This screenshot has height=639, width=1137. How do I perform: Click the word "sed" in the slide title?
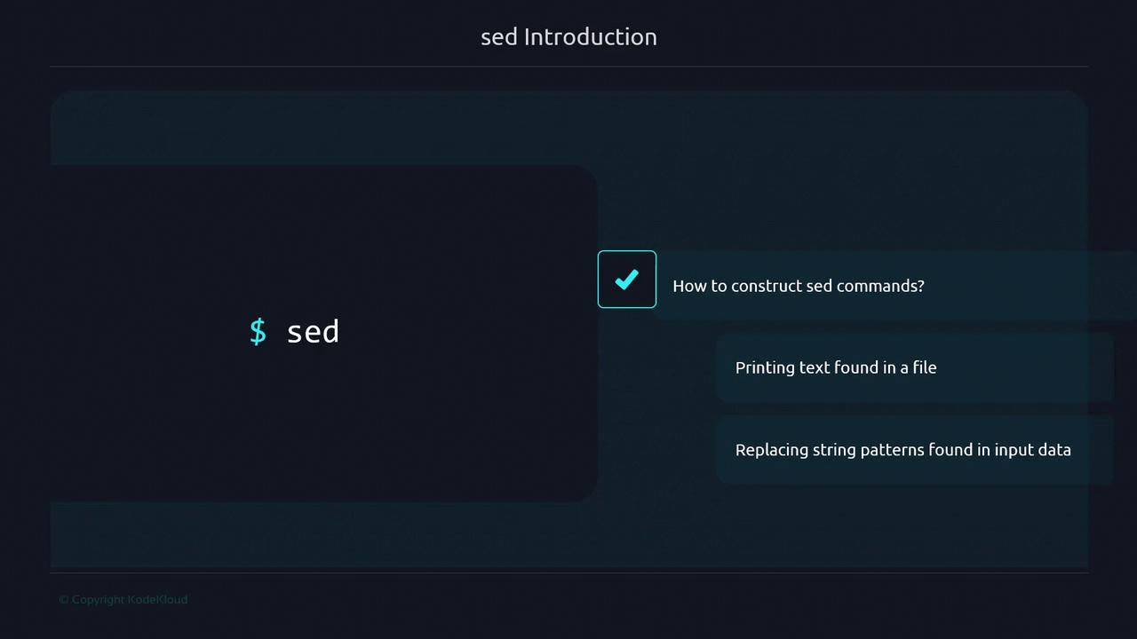[498, 36]
